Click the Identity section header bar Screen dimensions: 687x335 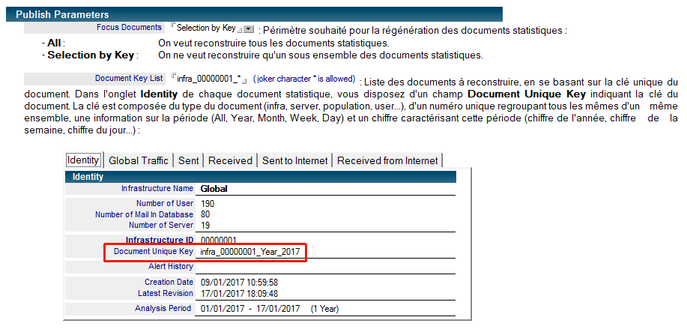[x=261, y=177]
